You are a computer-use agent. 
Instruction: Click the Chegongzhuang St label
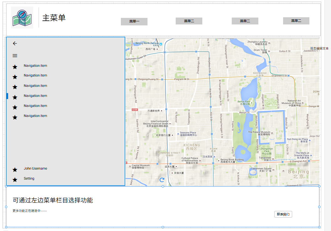(148, 79)
